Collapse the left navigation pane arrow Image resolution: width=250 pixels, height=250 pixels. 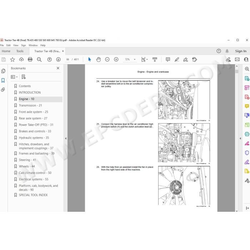tap(65, 139)
